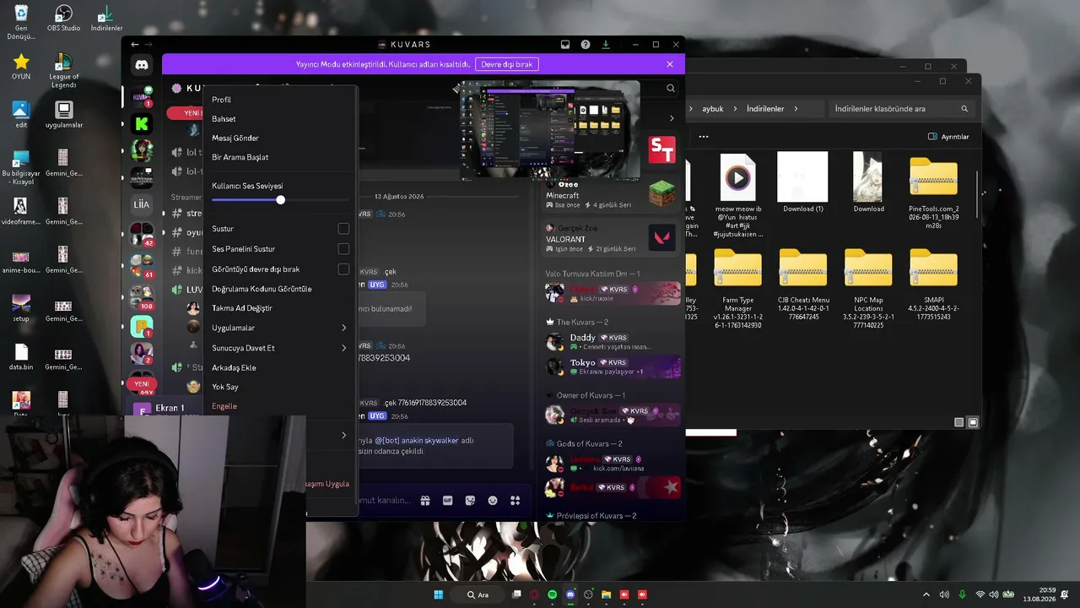Select the OYUN star desktop icon
The height and width of the screenshot is (608, 1080).
pyautogui.click(x=21, y=67)
